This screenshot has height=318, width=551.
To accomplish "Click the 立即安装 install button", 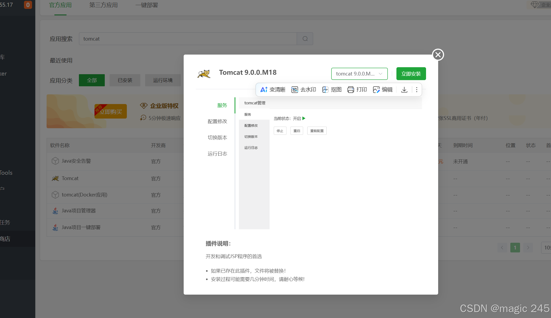I will click(x=411, y=74).
